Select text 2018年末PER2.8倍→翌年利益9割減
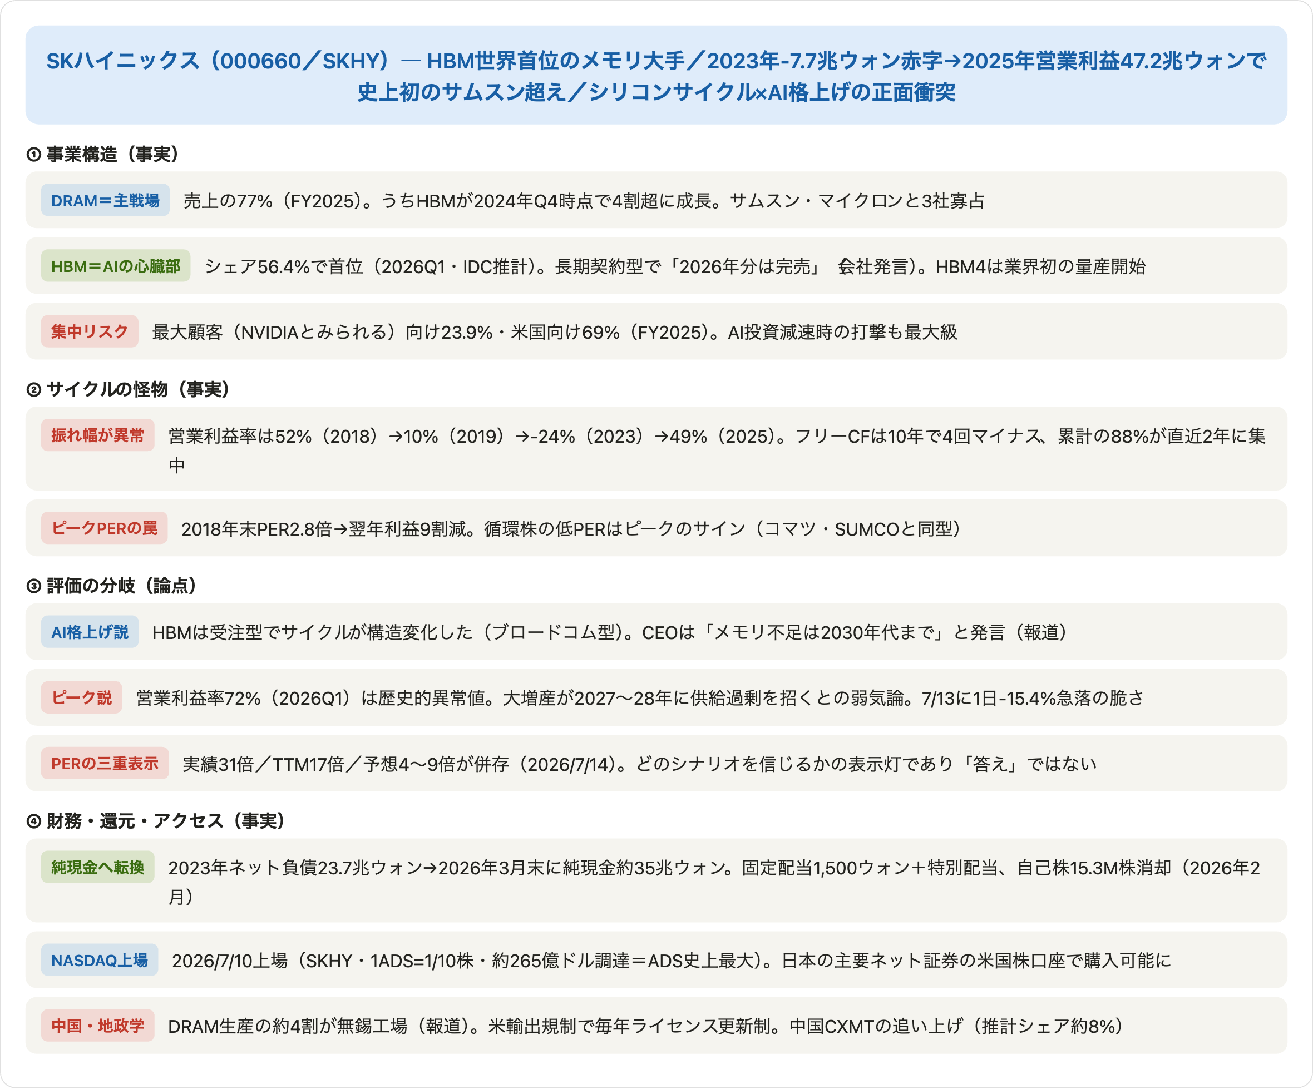The width and height of the screenshot is (1313, 1089). click(x=324, y=529)
